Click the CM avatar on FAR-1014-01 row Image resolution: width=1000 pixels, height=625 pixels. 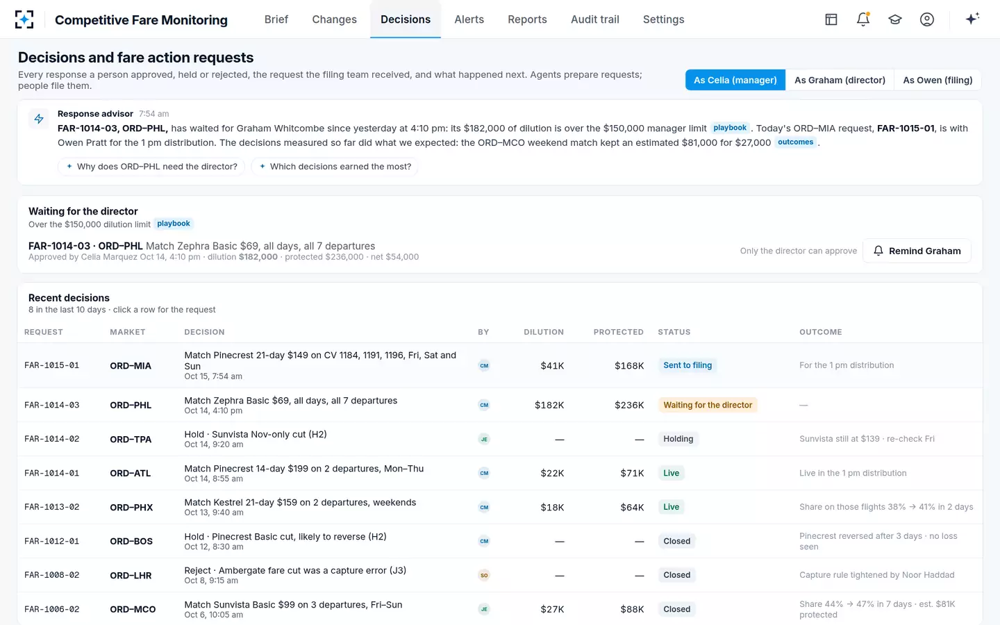click(484, 473)
